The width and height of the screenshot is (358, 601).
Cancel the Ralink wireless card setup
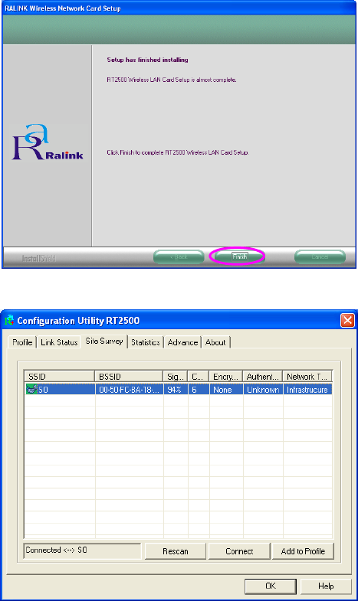coord(320,256)
